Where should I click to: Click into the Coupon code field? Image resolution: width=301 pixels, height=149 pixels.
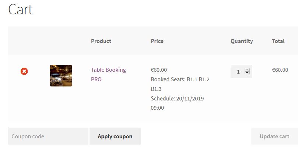point(48,136)
